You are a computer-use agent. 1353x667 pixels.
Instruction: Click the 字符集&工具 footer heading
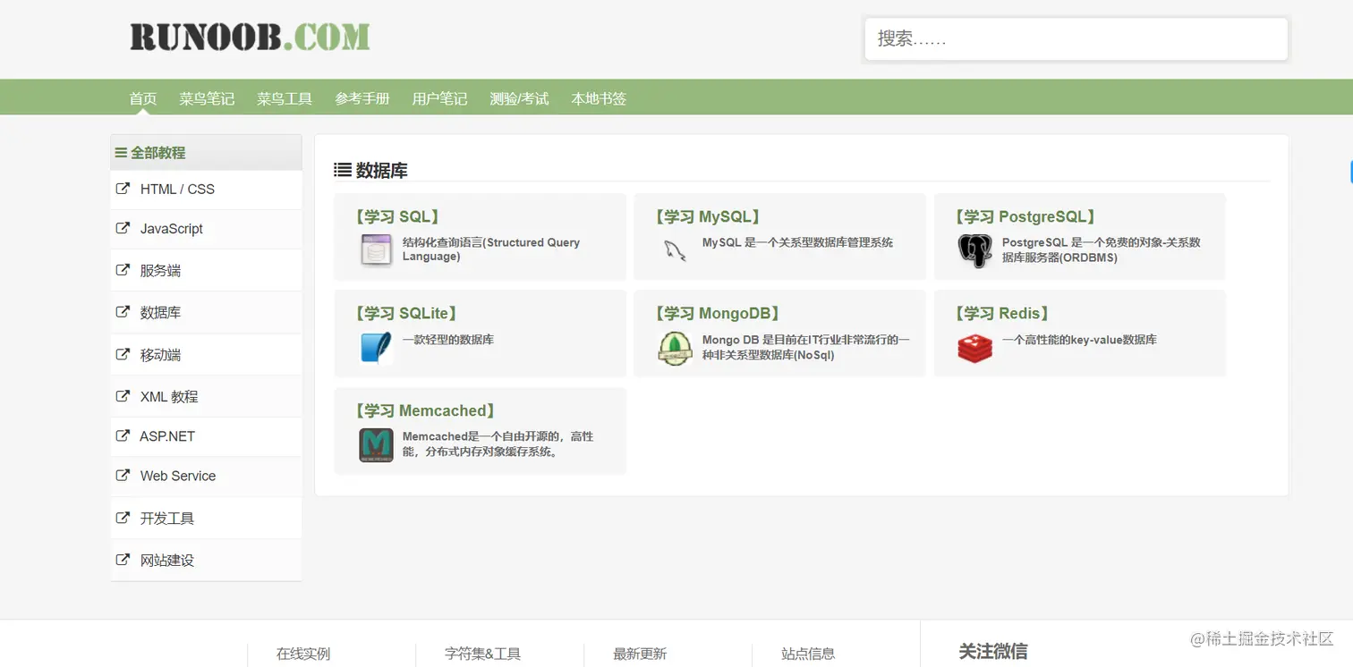[x=482, y=654]
